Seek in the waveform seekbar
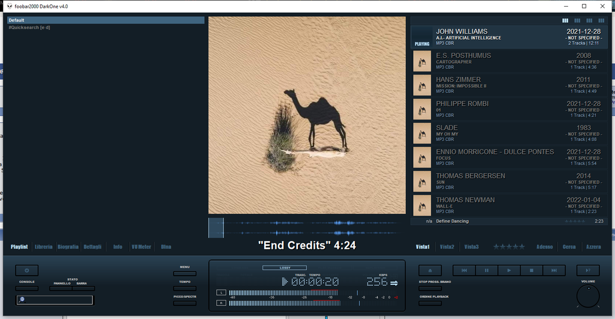 click(x=307, y=228)
